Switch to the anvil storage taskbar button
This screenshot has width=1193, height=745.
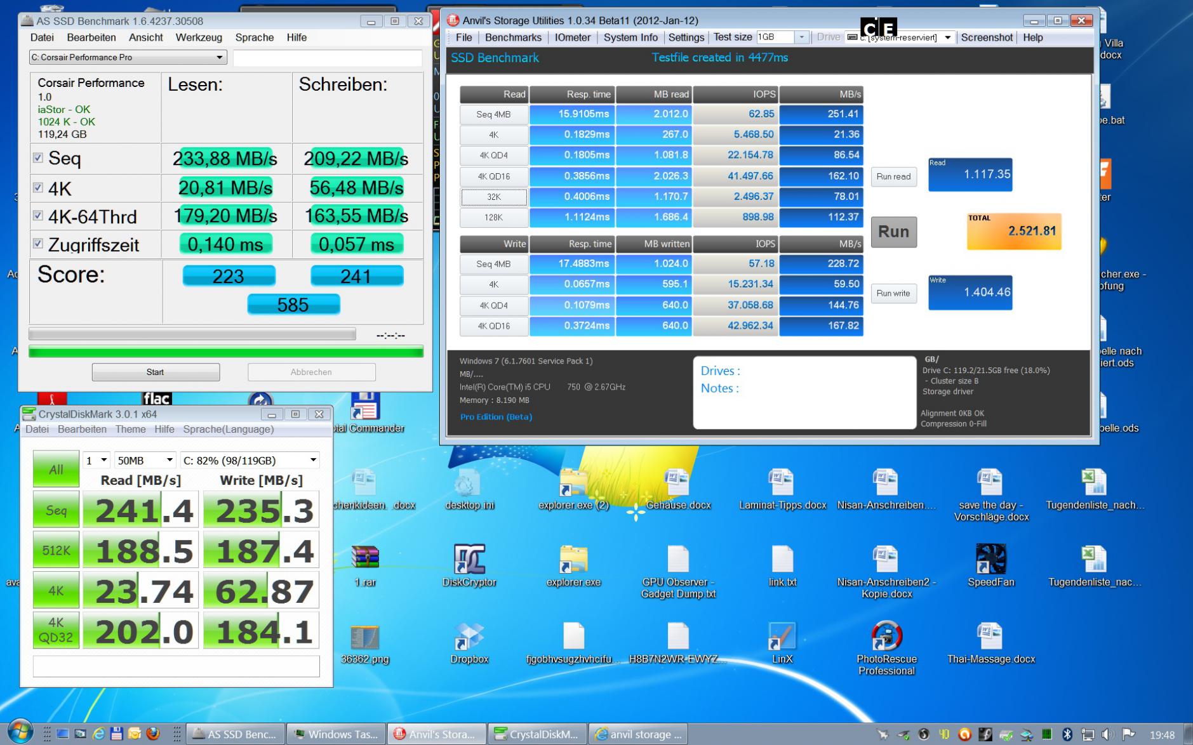tap(639, 734)
